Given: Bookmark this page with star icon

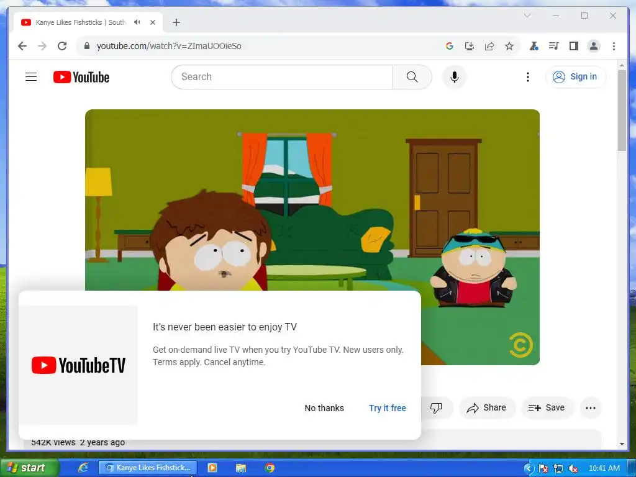Looking at the screenshot, I should click(x=509, y=46).
